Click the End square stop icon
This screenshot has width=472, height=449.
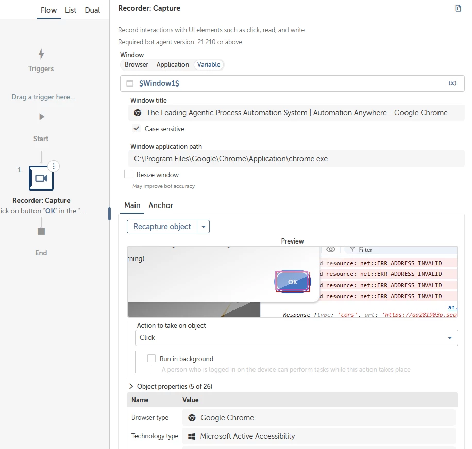click(41, 231)
